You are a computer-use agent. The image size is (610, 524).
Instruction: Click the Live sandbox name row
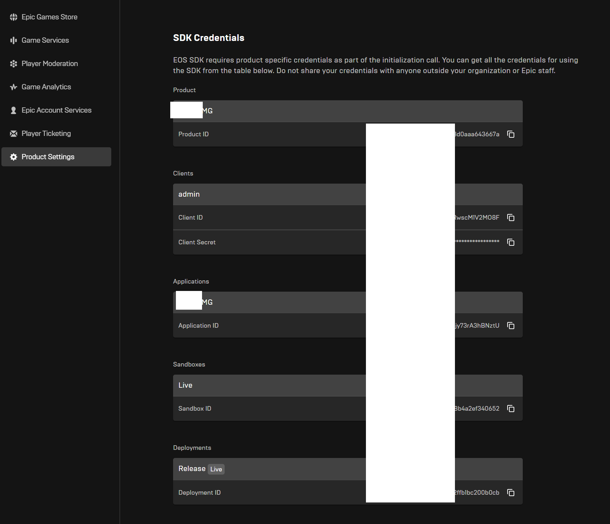[x=348, y=385]
